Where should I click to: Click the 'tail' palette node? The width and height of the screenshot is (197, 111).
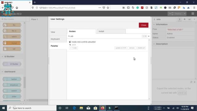[12, 49]
